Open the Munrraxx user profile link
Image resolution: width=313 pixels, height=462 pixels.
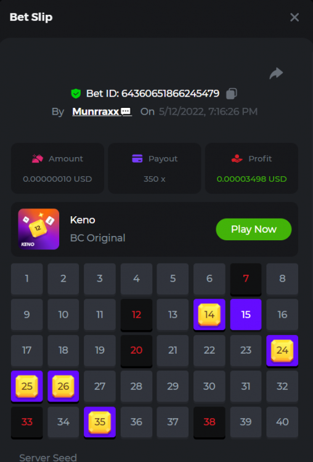(x=96, y=111)
